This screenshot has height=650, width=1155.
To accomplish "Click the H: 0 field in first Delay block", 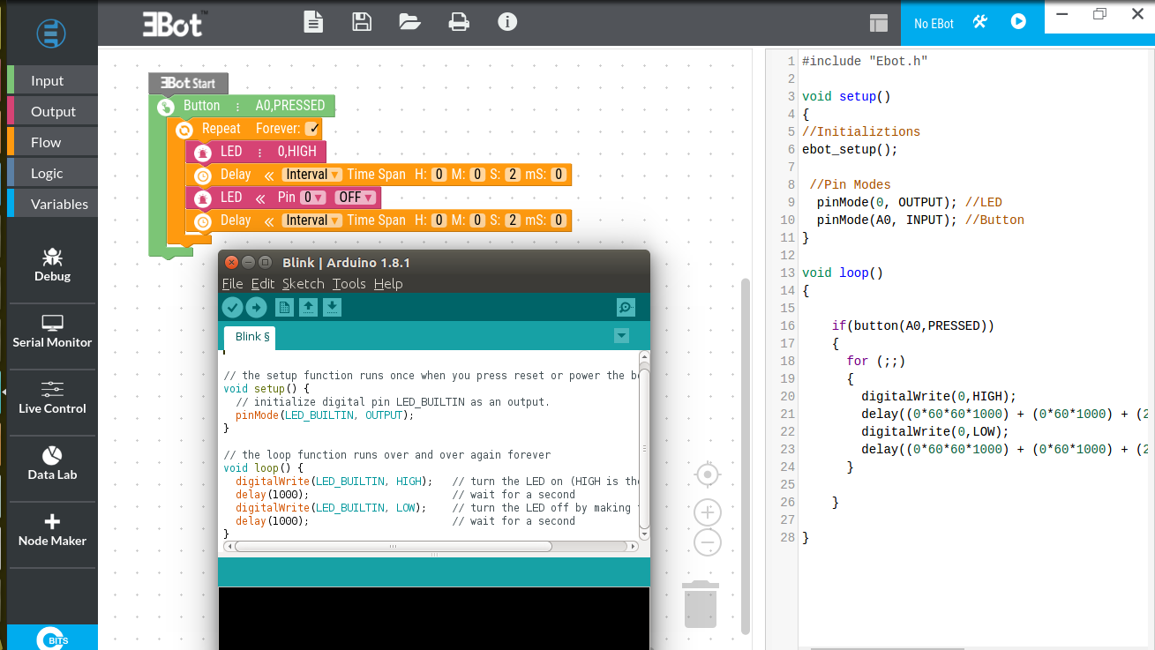I will pyautogui.click(x=439, y=175).
